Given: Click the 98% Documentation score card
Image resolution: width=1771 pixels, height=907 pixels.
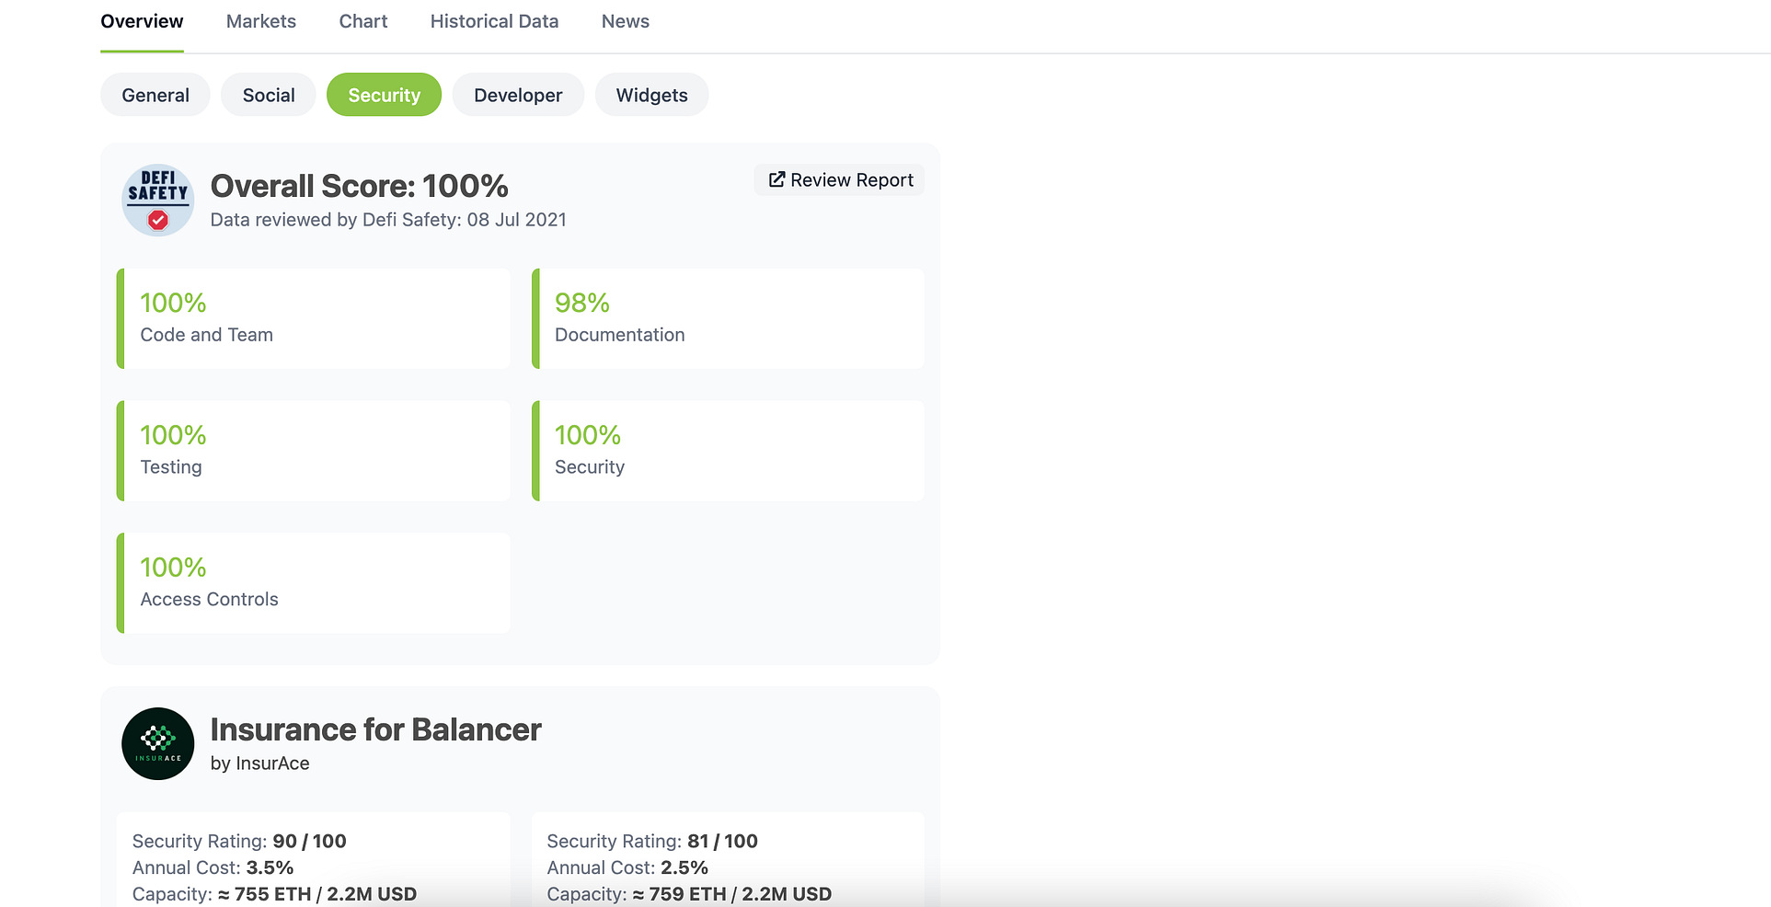Looking at the screenshot, I should [728, 318].
